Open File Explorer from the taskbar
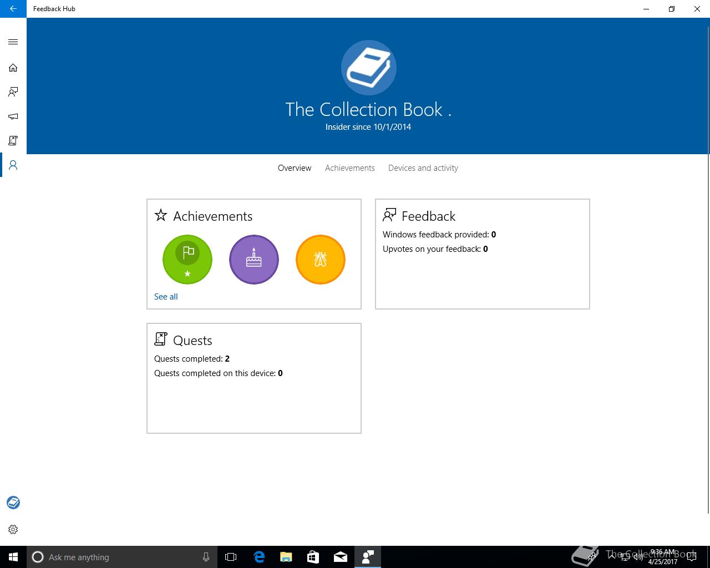710x568 pixels. coord(286,557)
